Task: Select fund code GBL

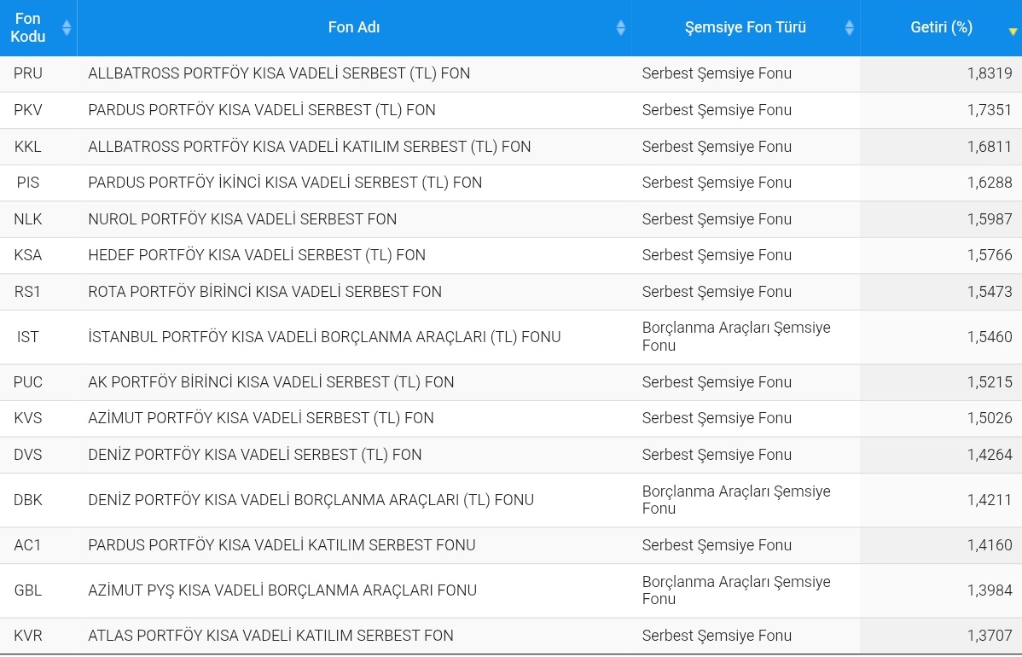Action: 28,590
